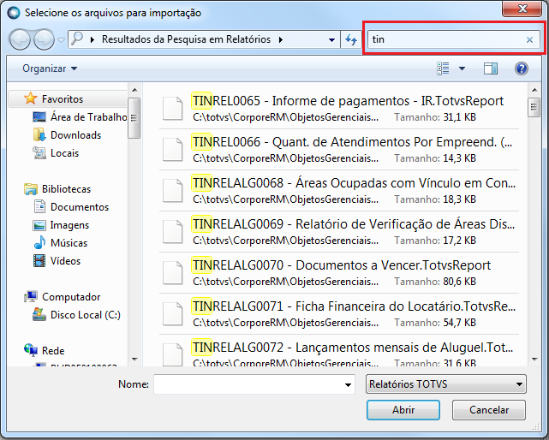Select Computador in the navigation pane
This screenshot has height=440, width=549.
point(71,297)
